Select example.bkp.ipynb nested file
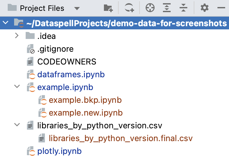229x159 pixels. (85, 100)
